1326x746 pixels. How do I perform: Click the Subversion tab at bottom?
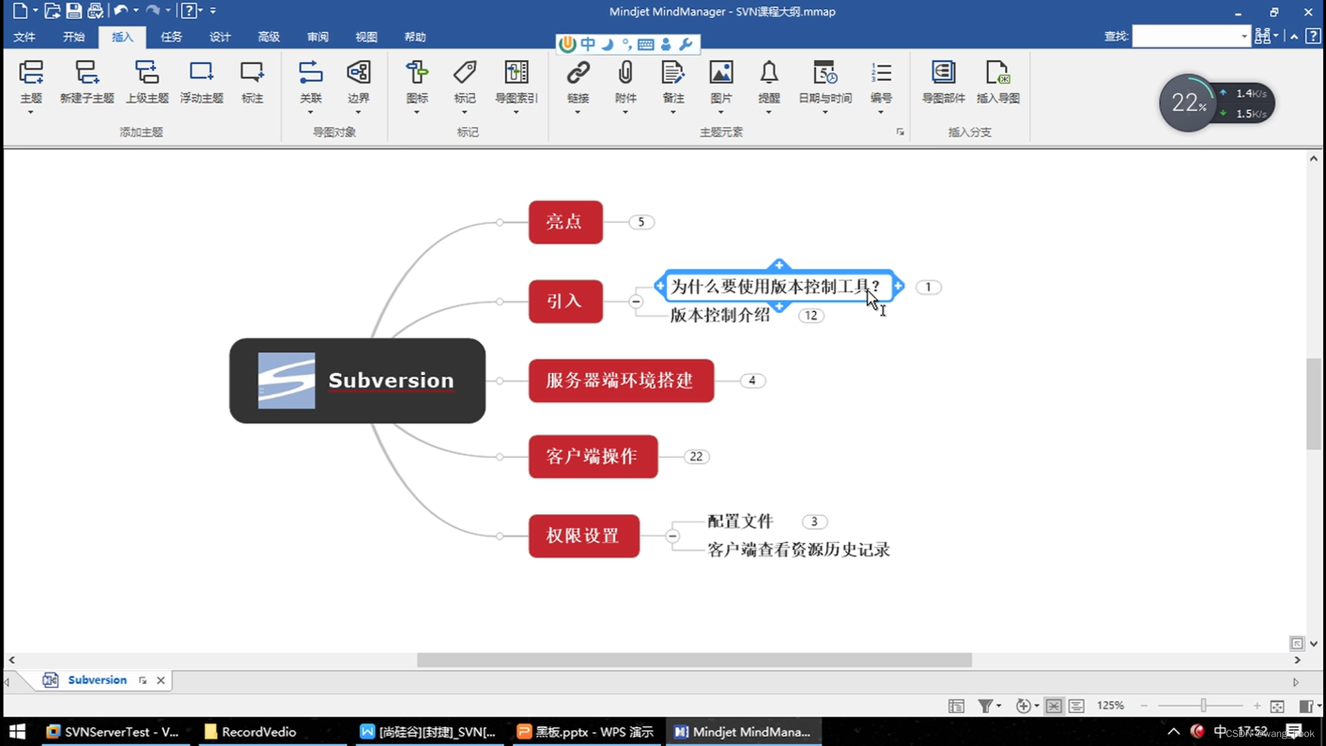(x=97, y=680)
